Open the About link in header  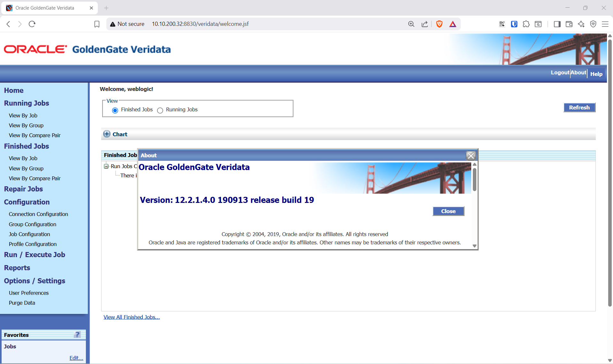tap(579, 73)
